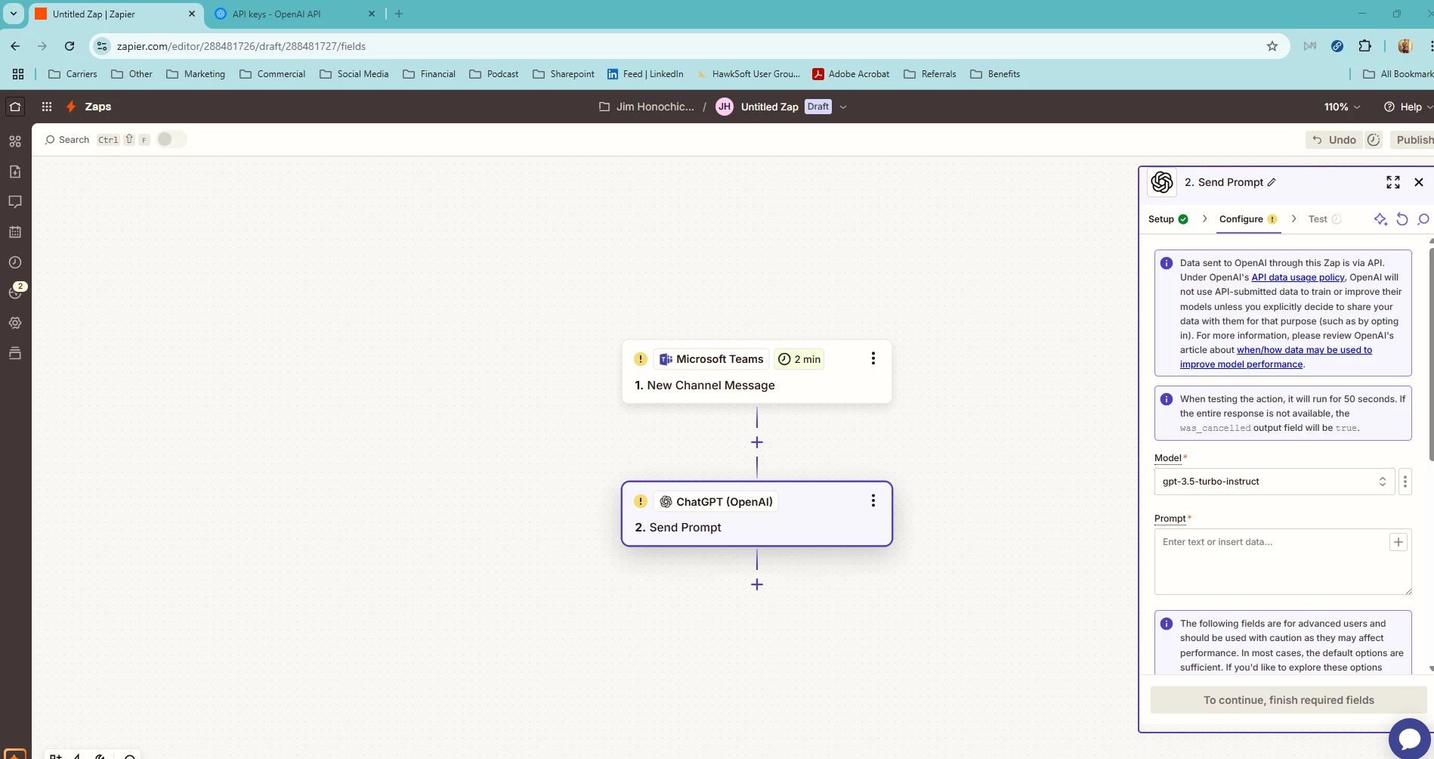1434x759 pixels.
Task: Click the search magnifier icon in step panel
Action: (x=1423, y=219)
